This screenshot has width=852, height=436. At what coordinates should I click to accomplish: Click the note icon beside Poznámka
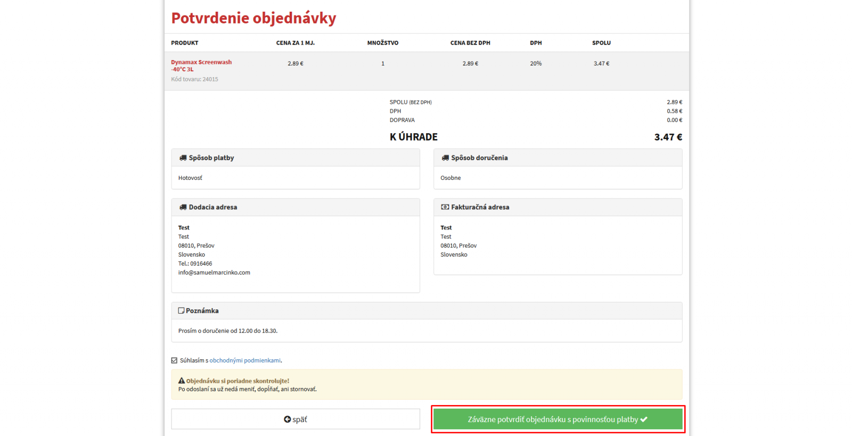(x=181, y=311)
